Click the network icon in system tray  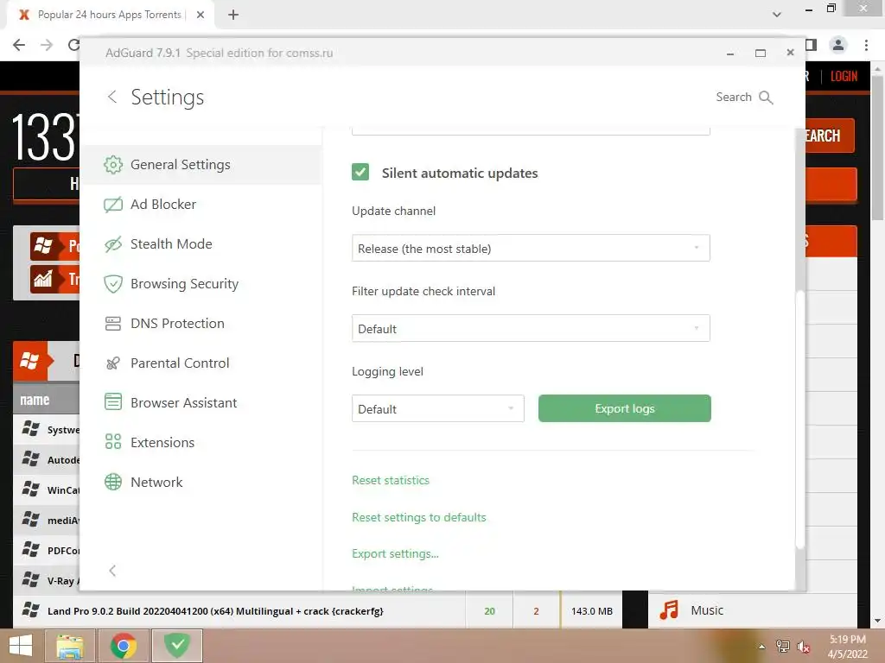click(783, 647)
